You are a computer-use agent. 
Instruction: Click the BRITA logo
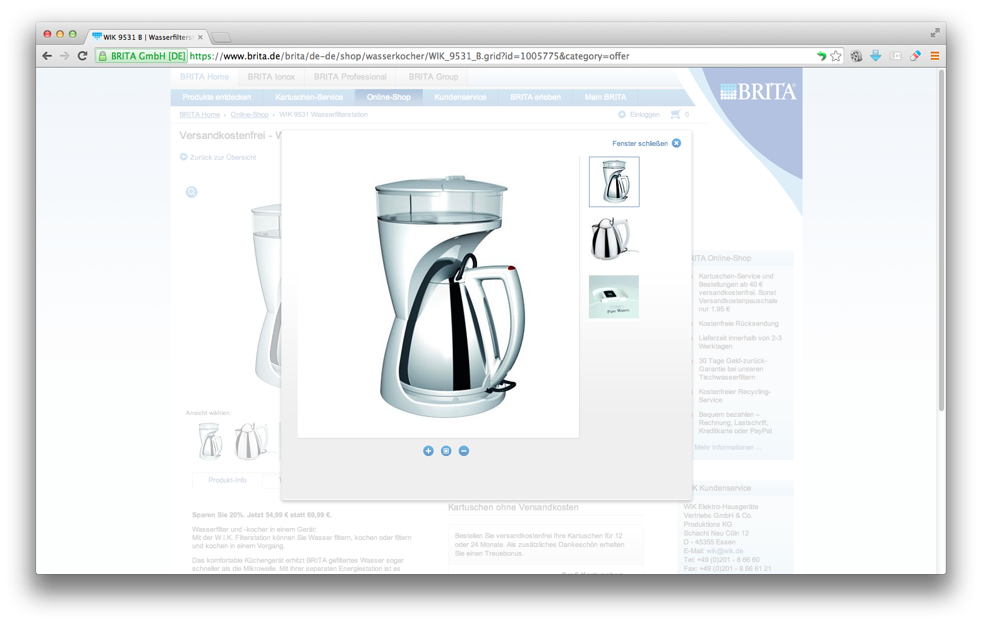pyautogui.click(x=758, y=92)
